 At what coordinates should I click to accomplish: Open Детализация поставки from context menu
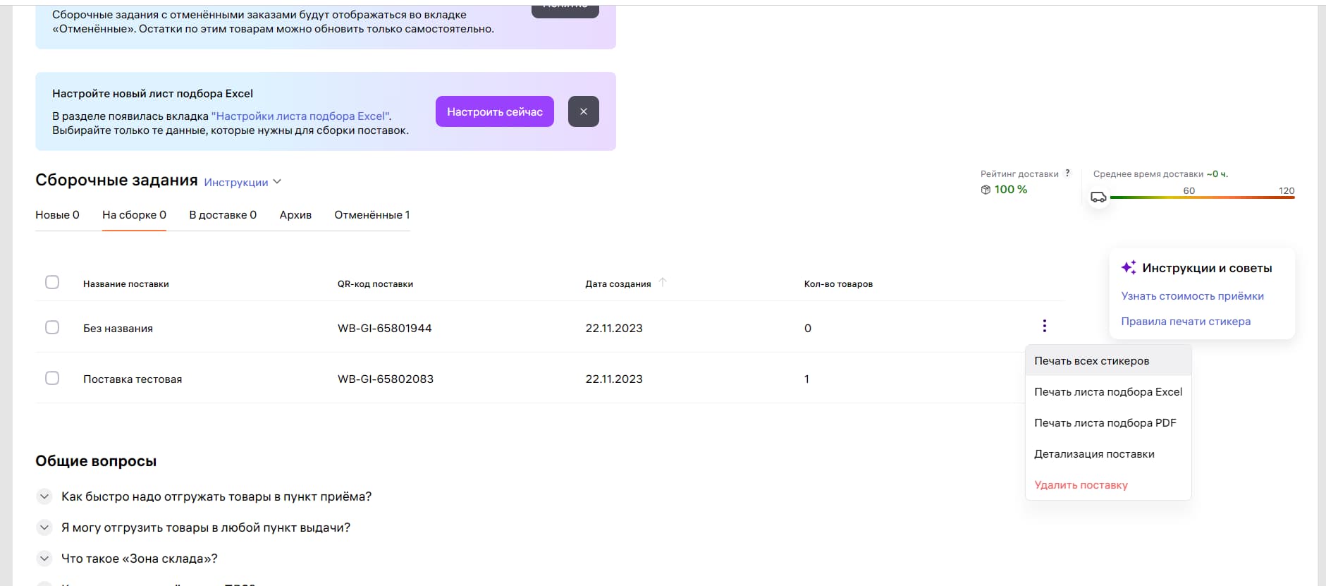(1108, 453)
